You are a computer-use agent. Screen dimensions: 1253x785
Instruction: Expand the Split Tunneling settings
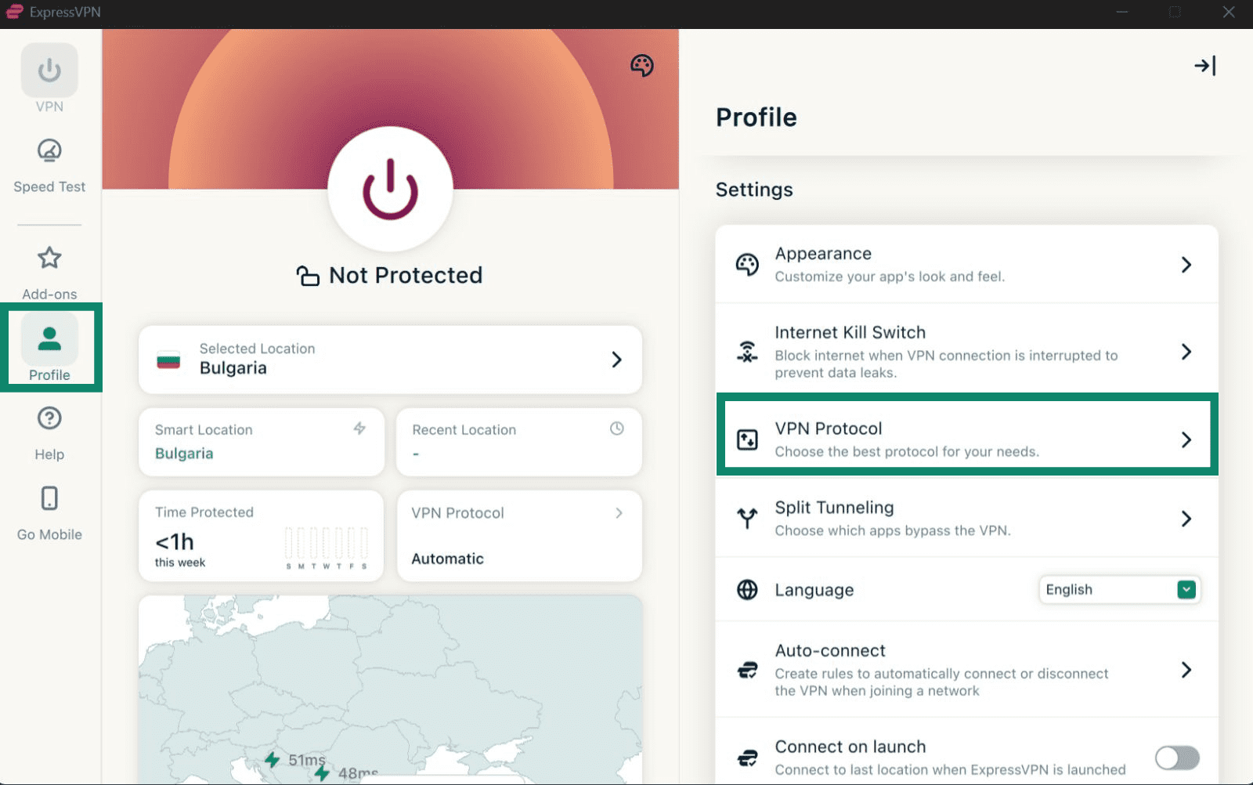coord(968,519)
